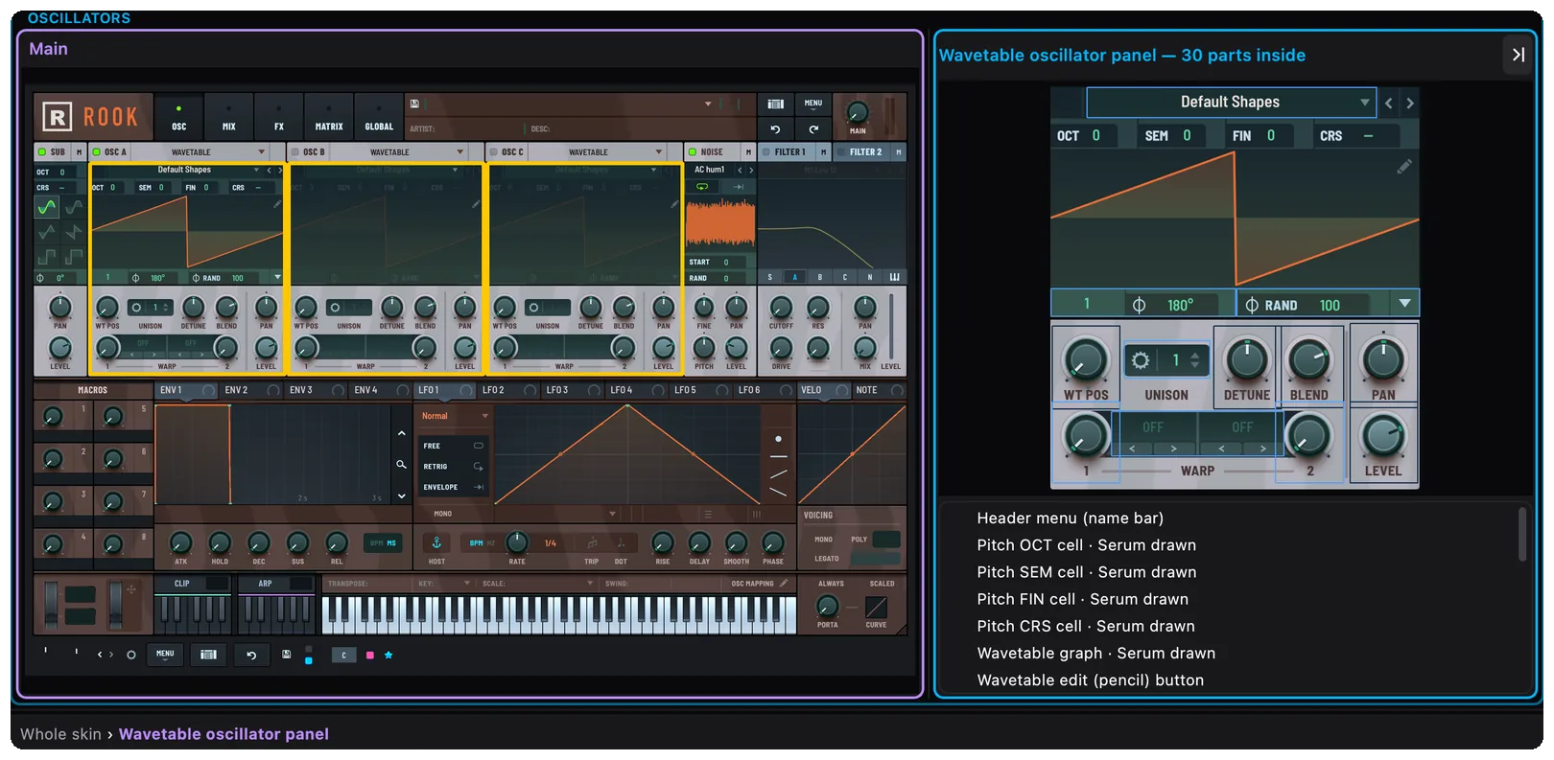Click the LFO host anchor icon
This screenshot has height=760, width=1554.
436,542
